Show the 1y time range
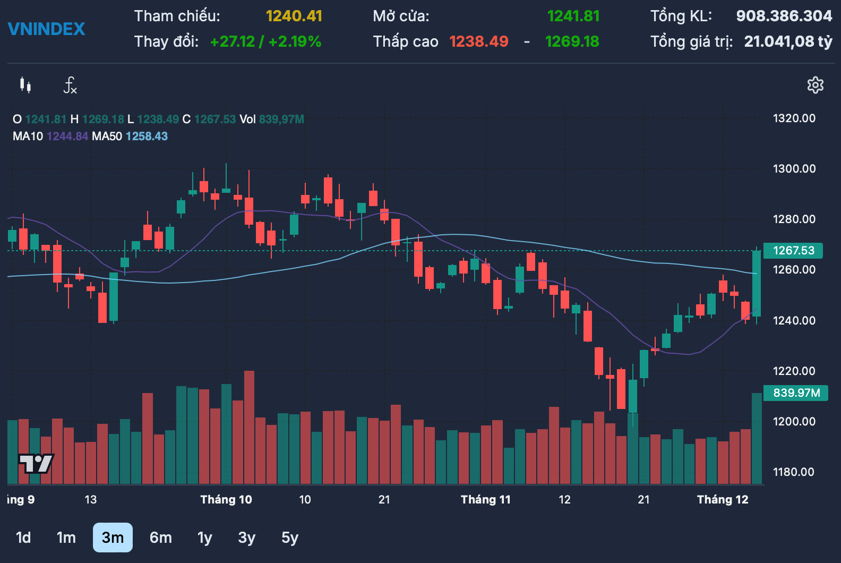 (x=205, y=538)
